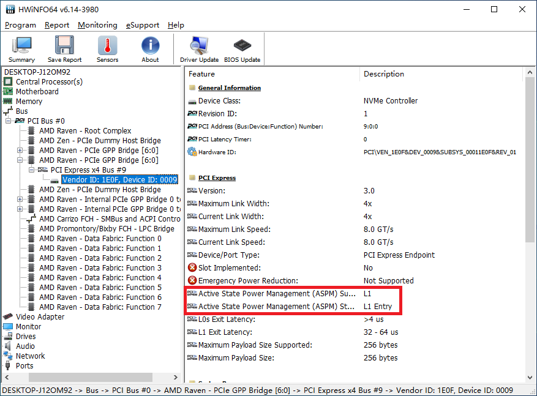Collapse second AMD Raven PCIe GPP Bridge
Image resolution: width=537 pixels, height=396 pixels.
20,160
